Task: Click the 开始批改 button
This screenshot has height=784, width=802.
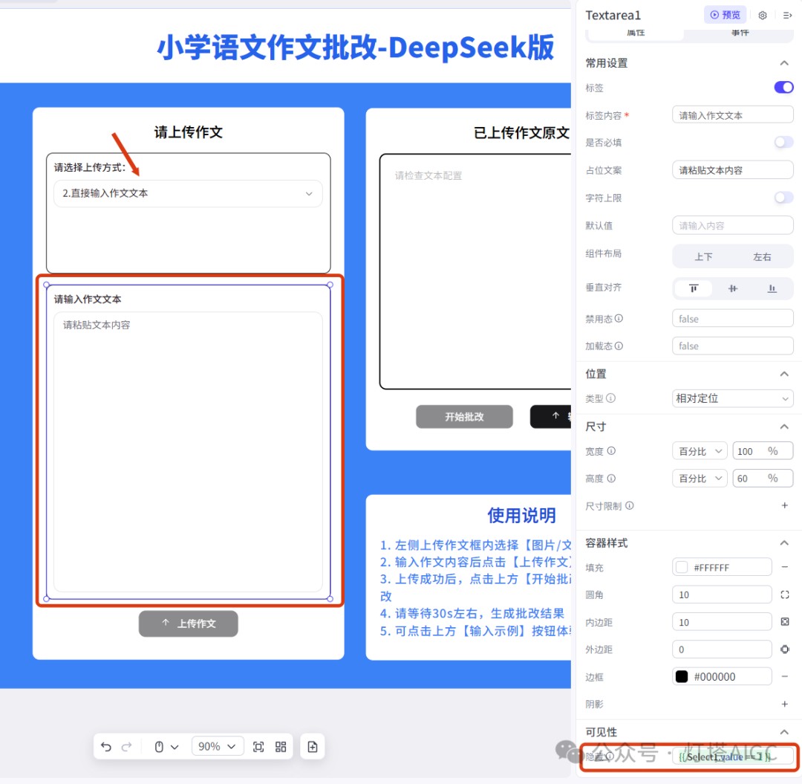Action: [x=464, y=417]
